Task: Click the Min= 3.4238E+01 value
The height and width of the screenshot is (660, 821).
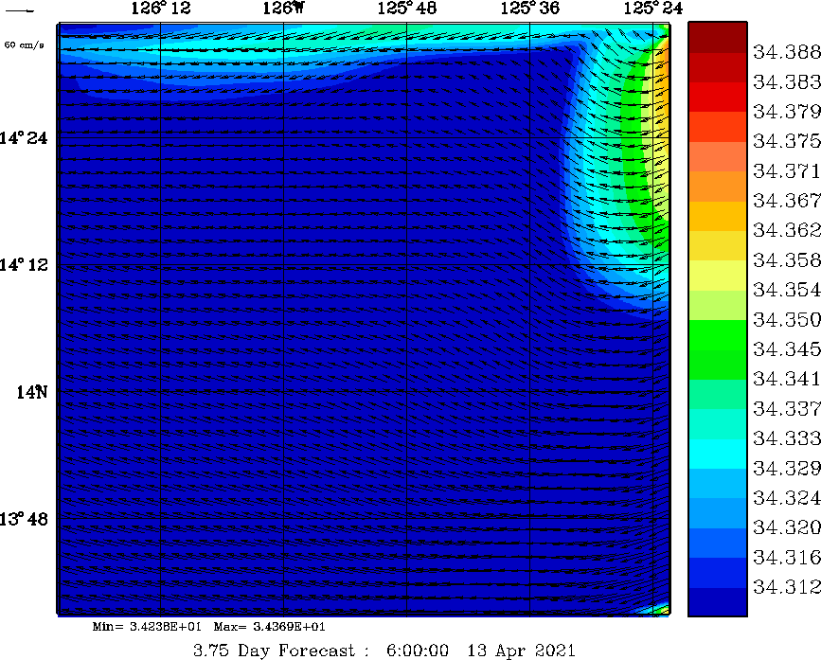Action: click(x=147, y=627)
